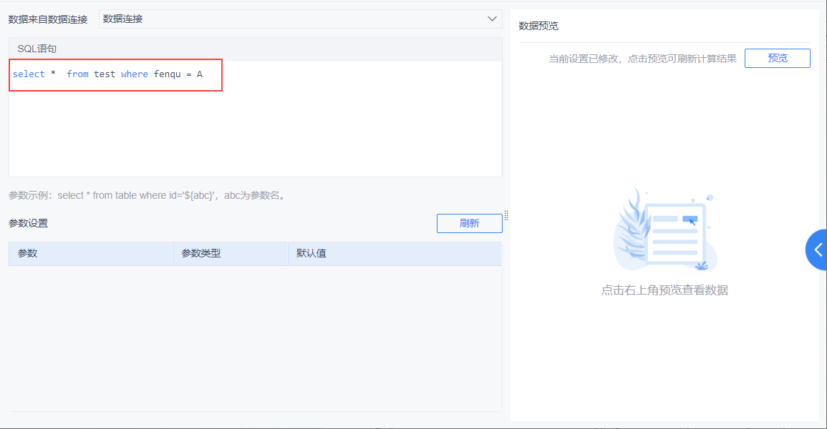Click the drag handle dots beside 刷新 button
Screen dimensions: 827x429
pyautogui.click(x=506, y=214)
